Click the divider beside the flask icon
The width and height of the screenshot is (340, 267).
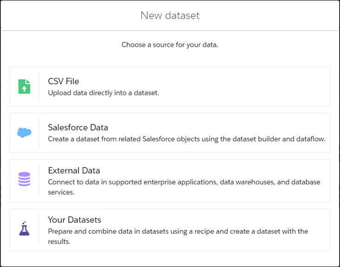(x=39, y=230)
